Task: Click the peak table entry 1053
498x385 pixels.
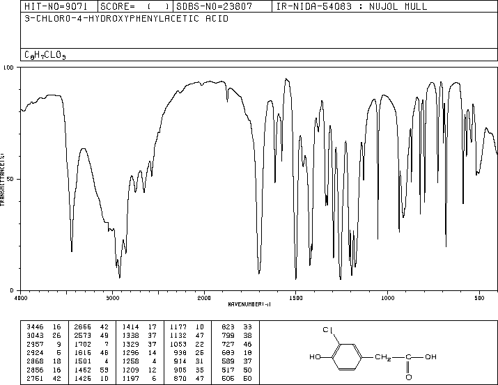Action: [178, 344]
